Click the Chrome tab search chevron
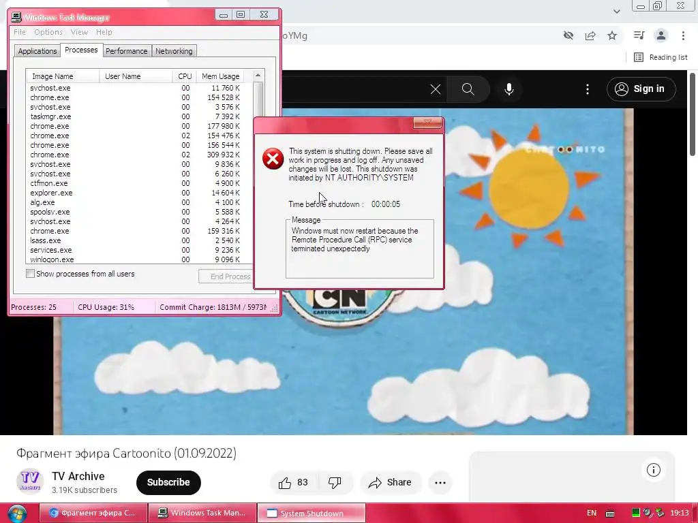The width and height of the screenshot is (698, 523). (616, 11)
